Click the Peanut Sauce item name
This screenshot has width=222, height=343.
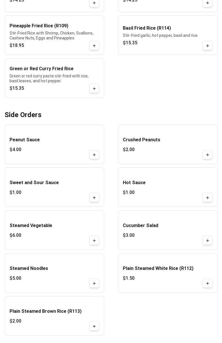(x=25, y=140)
